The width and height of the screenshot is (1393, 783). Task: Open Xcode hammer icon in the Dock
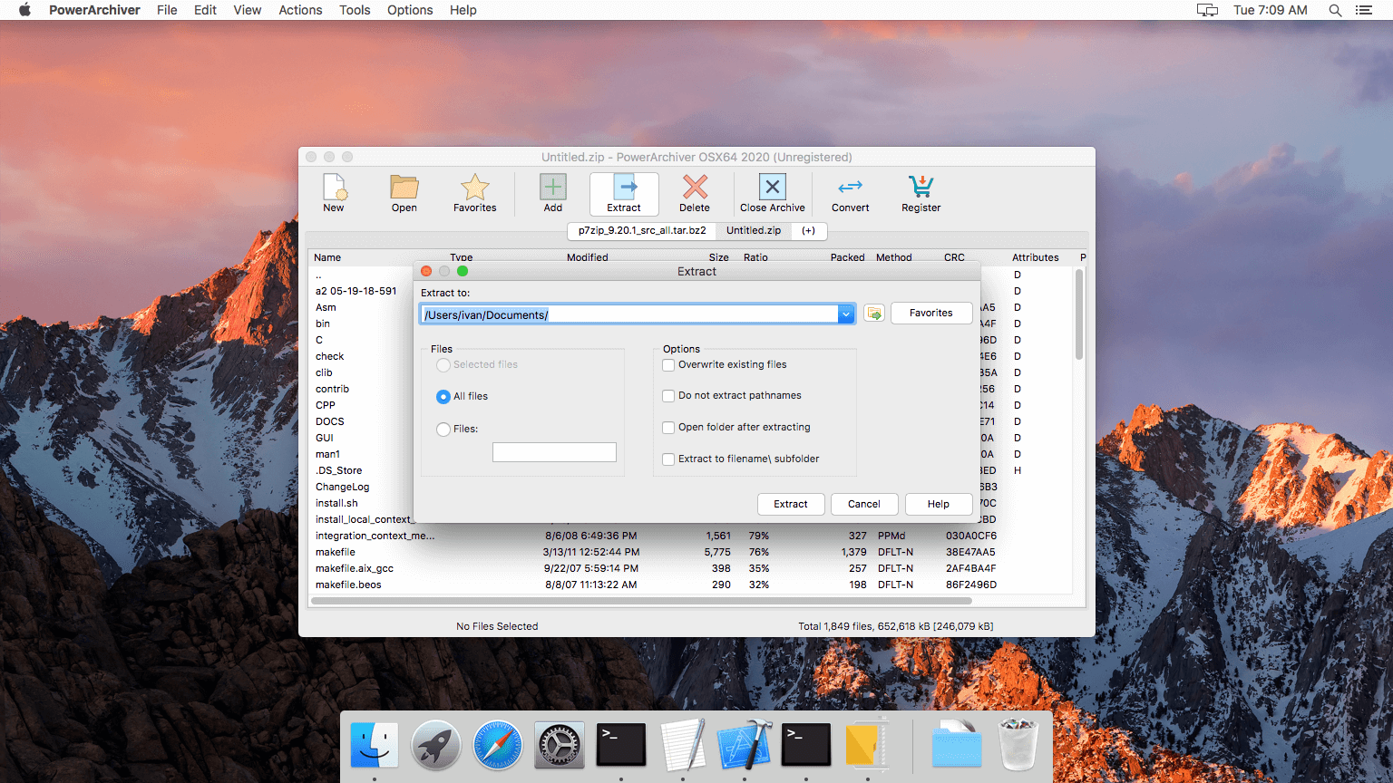click(x=745, y=746)
